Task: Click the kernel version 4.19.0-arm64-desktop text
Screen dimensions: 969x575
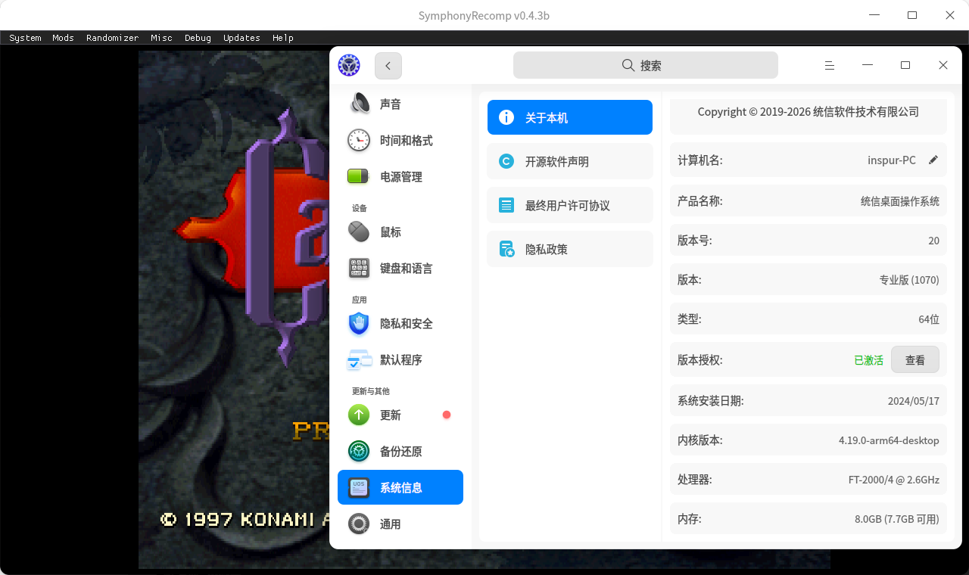Action: point(889,440)
